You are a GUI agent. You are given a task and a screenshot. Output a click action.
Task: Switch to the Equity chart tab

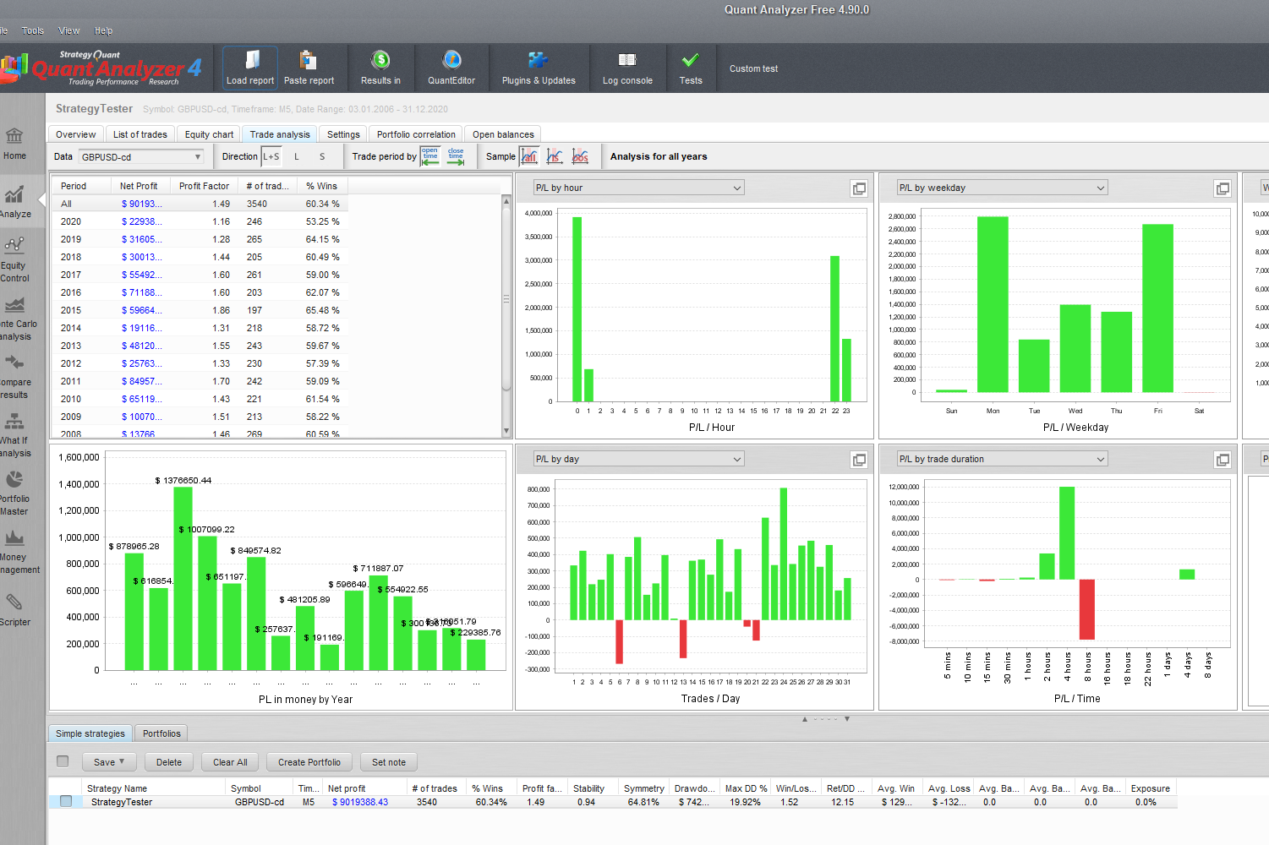click(x=209, y=134)
